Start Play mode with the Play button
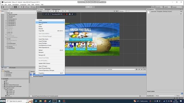The width and height of the screenshot is (184, 103). point(87,7)
